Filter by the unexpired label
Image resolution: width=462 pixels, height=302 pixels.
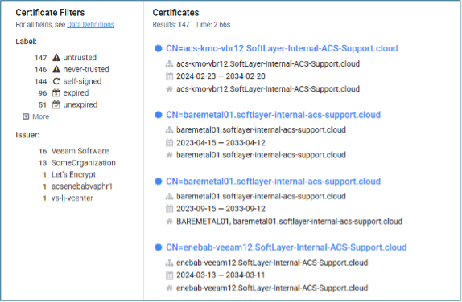click(80, 104)
